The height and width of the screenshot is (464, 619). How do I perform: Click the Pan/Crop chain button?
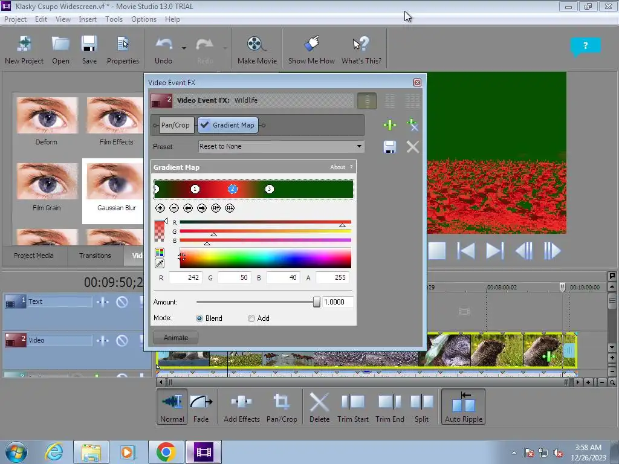click(x=175, y=125)
